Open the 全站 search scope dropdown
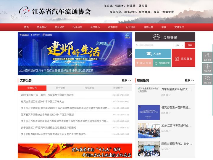The image size is (213, 160). (179, 45)
